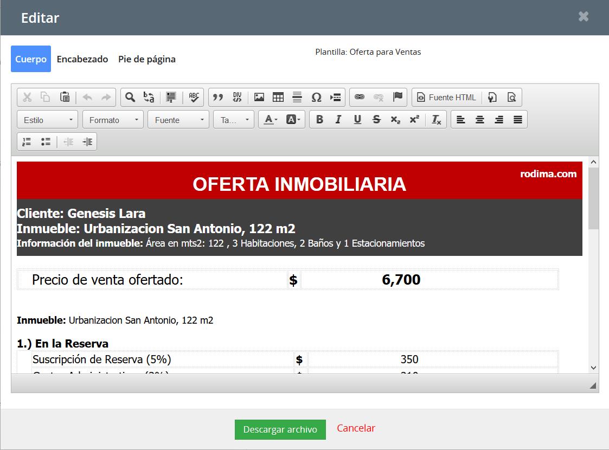
Task: Insert a block quote
Action: (218, 98)
